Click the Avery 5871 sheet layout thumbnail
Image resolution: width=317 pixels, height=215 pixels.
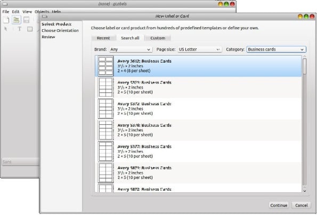coord(105,173)
